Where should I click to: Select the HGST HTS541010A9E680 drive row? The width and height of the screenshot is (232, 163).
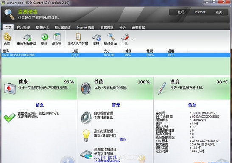coord(116,55)
